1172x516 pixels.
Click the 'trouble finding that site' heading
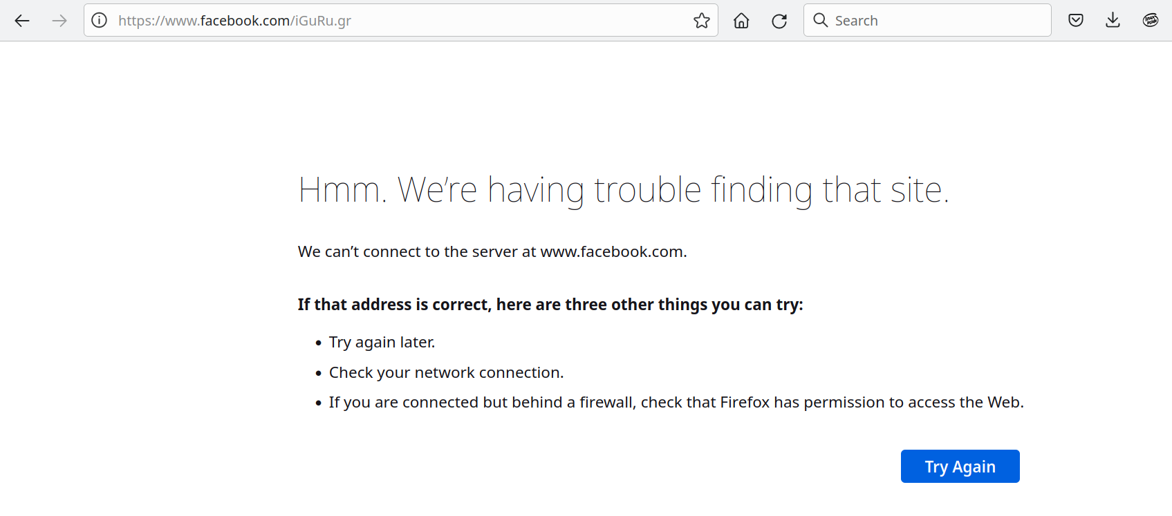(x=624, y=190)
